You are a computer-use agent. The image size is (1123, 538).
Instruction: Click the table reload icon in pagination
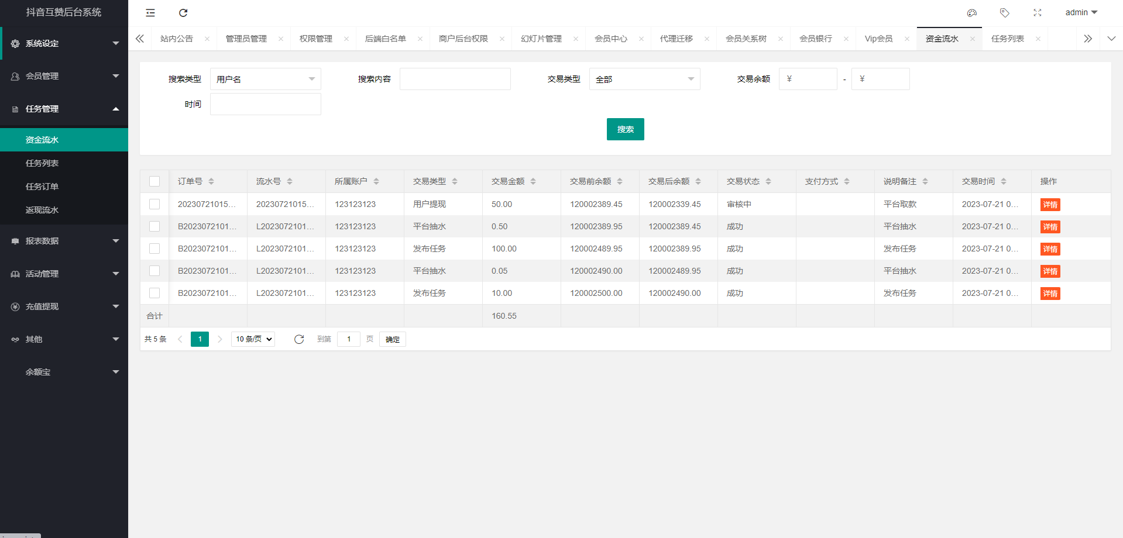point(299,339)
